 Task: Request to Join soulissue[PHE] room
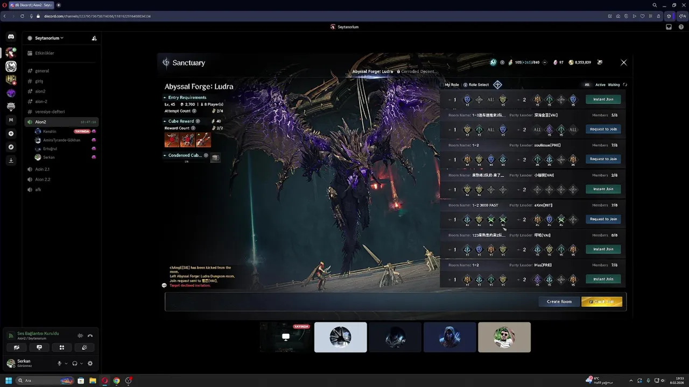603,159
